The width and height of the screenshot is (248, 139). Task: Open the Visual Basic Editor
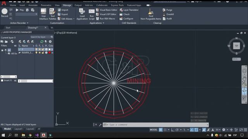click(107, 10)
